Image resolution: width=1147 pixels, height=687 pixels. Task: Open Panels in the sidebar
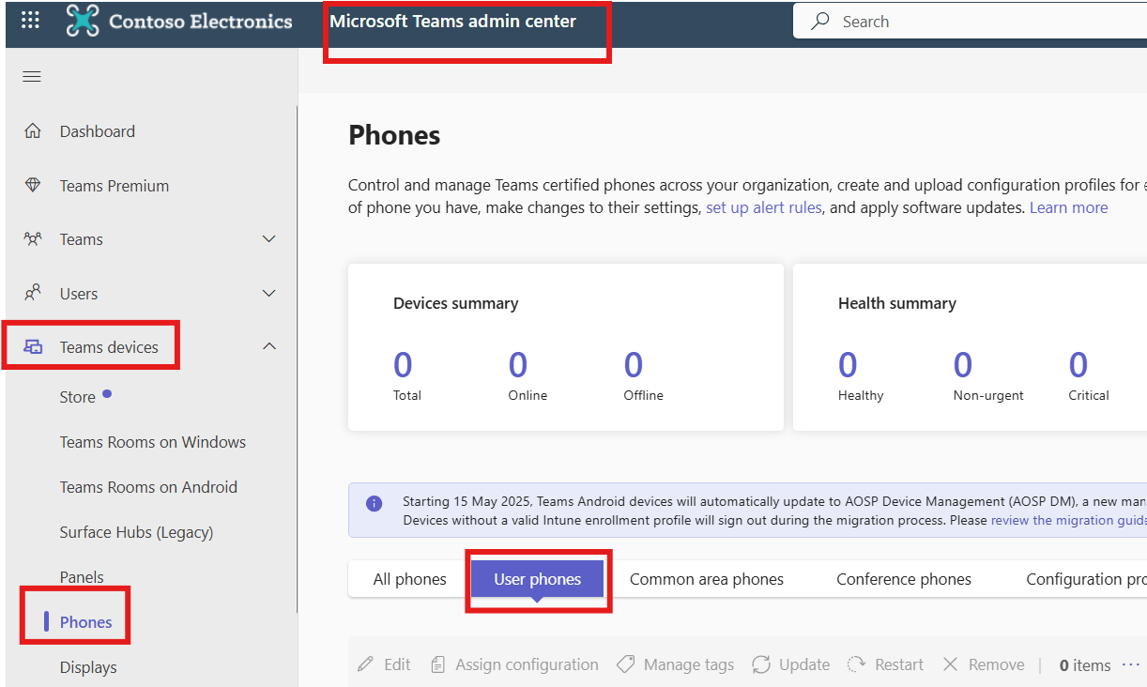[82, 577]
